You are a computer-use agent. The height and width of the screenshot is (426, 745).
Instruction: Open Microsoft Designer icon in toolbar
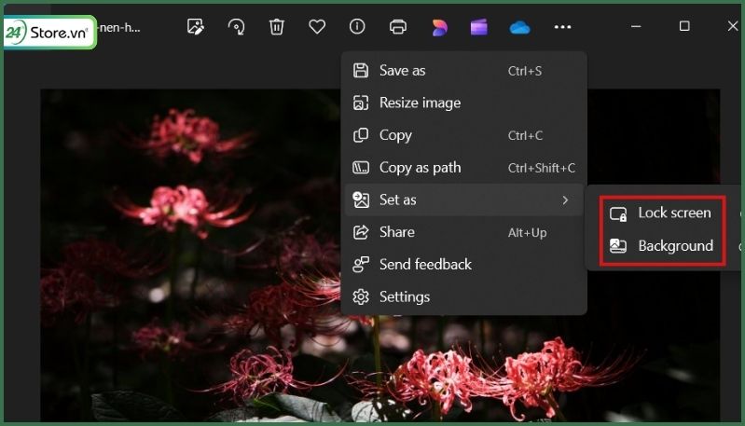(439, 27)
